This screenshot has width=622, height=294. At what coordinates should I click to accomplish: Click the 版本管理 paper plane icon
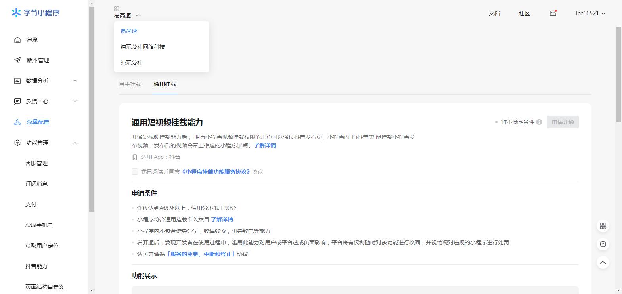pos(17,60)
